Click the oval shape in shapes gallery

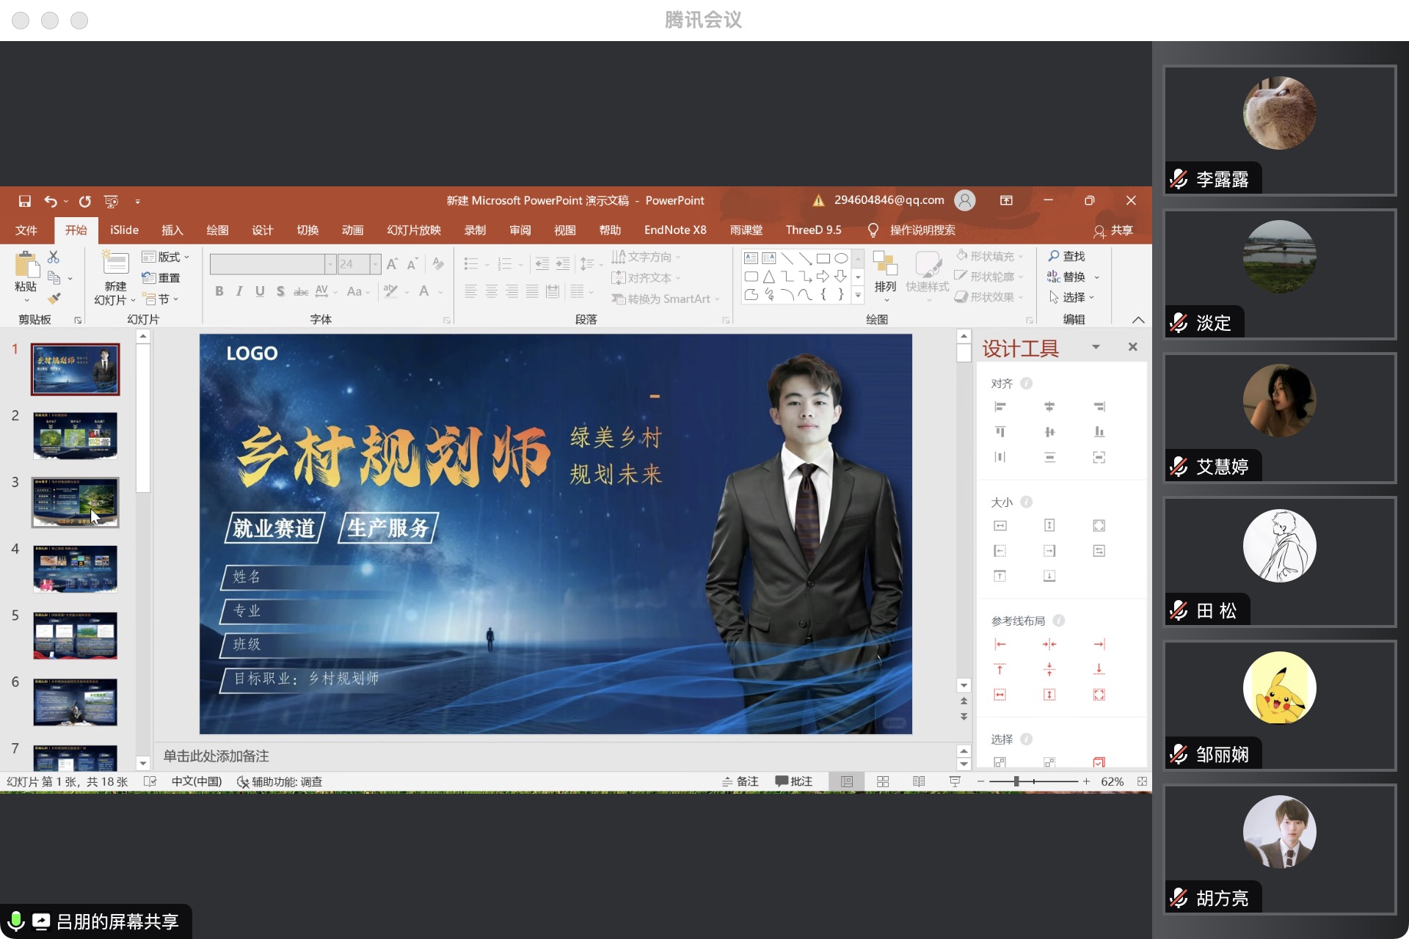click(841, 258)
